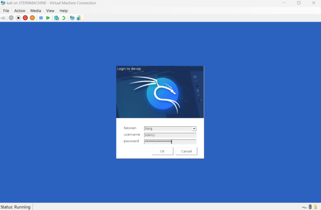This screenshot has width=321, height=210.
Task: Shut down the VM with the red icon
Action: coord(25,18)
